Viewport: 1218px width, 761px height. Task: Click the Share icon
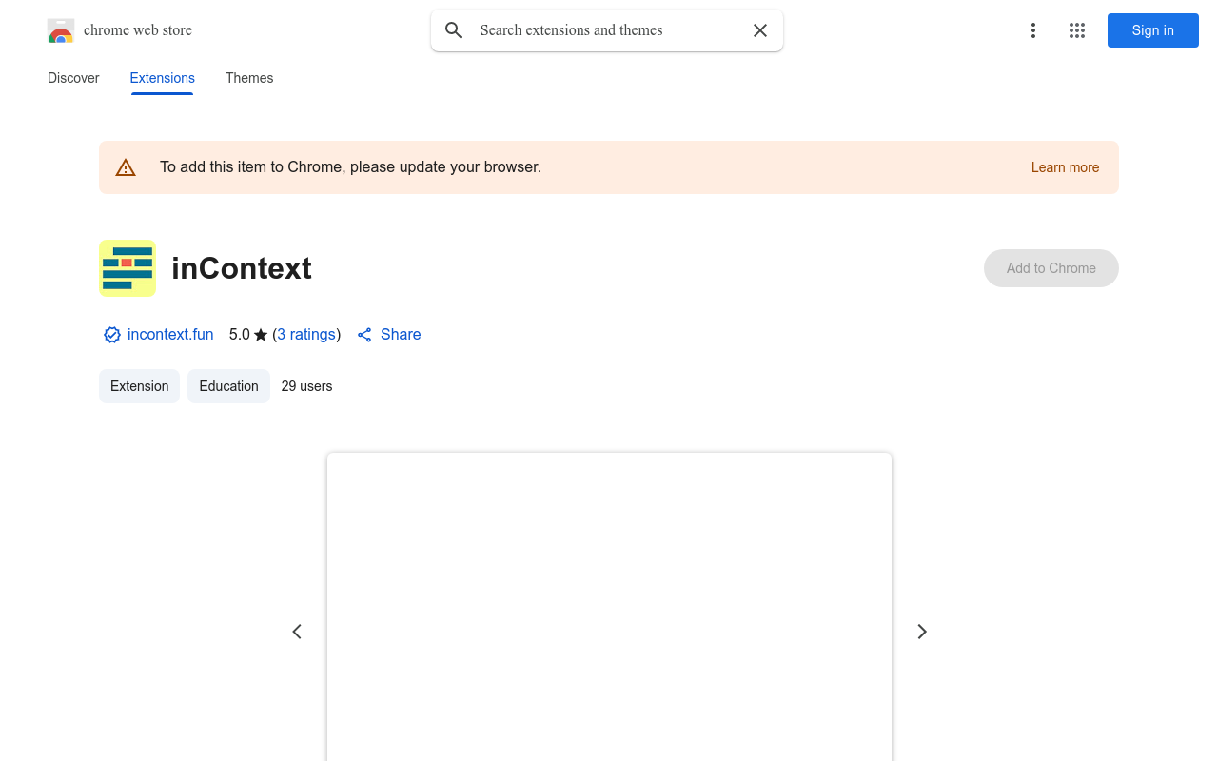coord(364,335)
